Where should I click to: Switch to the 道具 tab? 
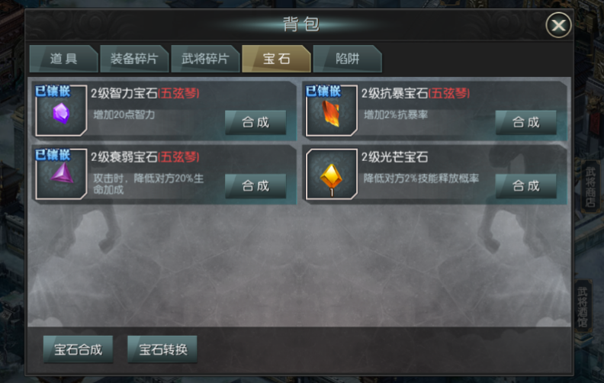(63, 59)
